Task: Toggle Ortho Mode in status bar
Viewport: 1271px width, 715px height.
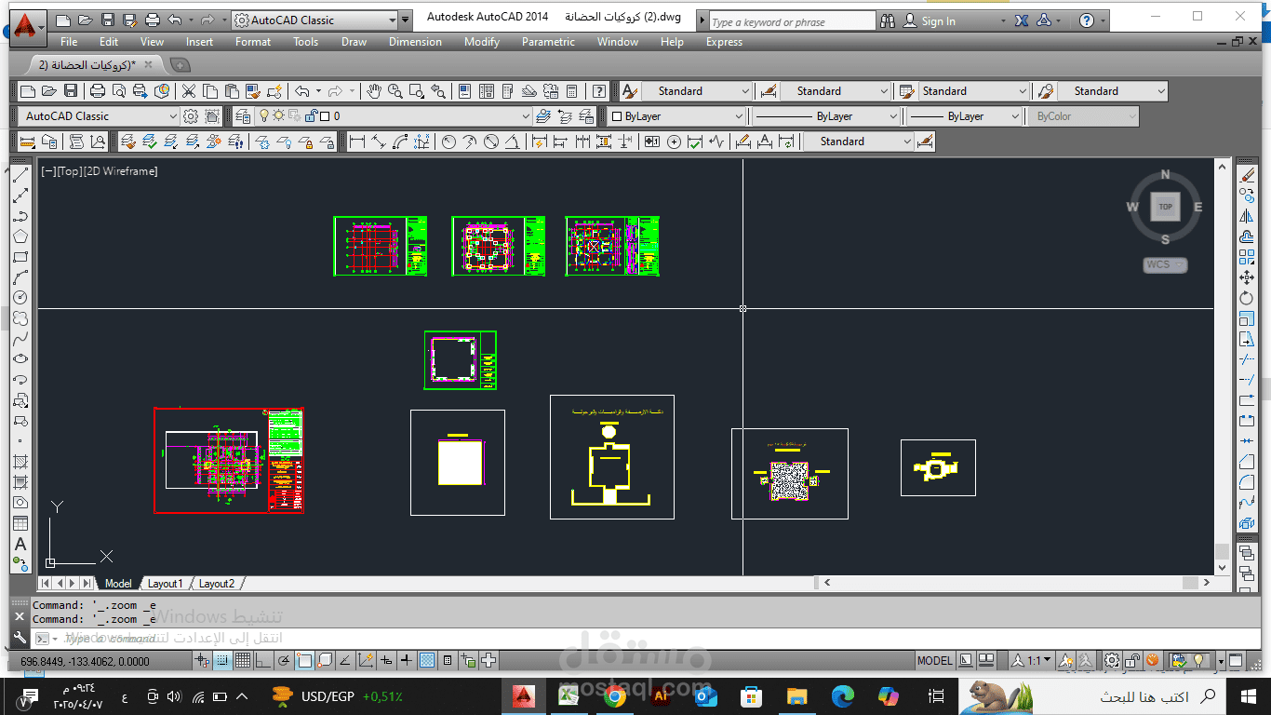Action: 263,660
